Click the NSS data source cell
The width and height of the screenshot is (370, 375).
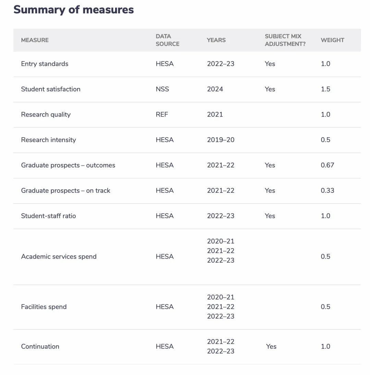coord(162,89)
